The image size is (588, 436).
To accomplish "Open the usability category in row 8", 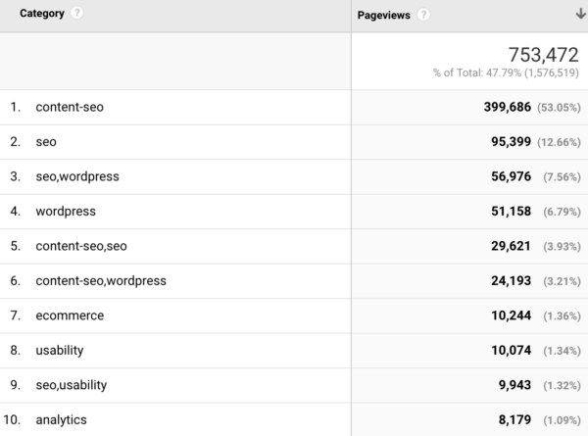I will (x=59, y=350).
